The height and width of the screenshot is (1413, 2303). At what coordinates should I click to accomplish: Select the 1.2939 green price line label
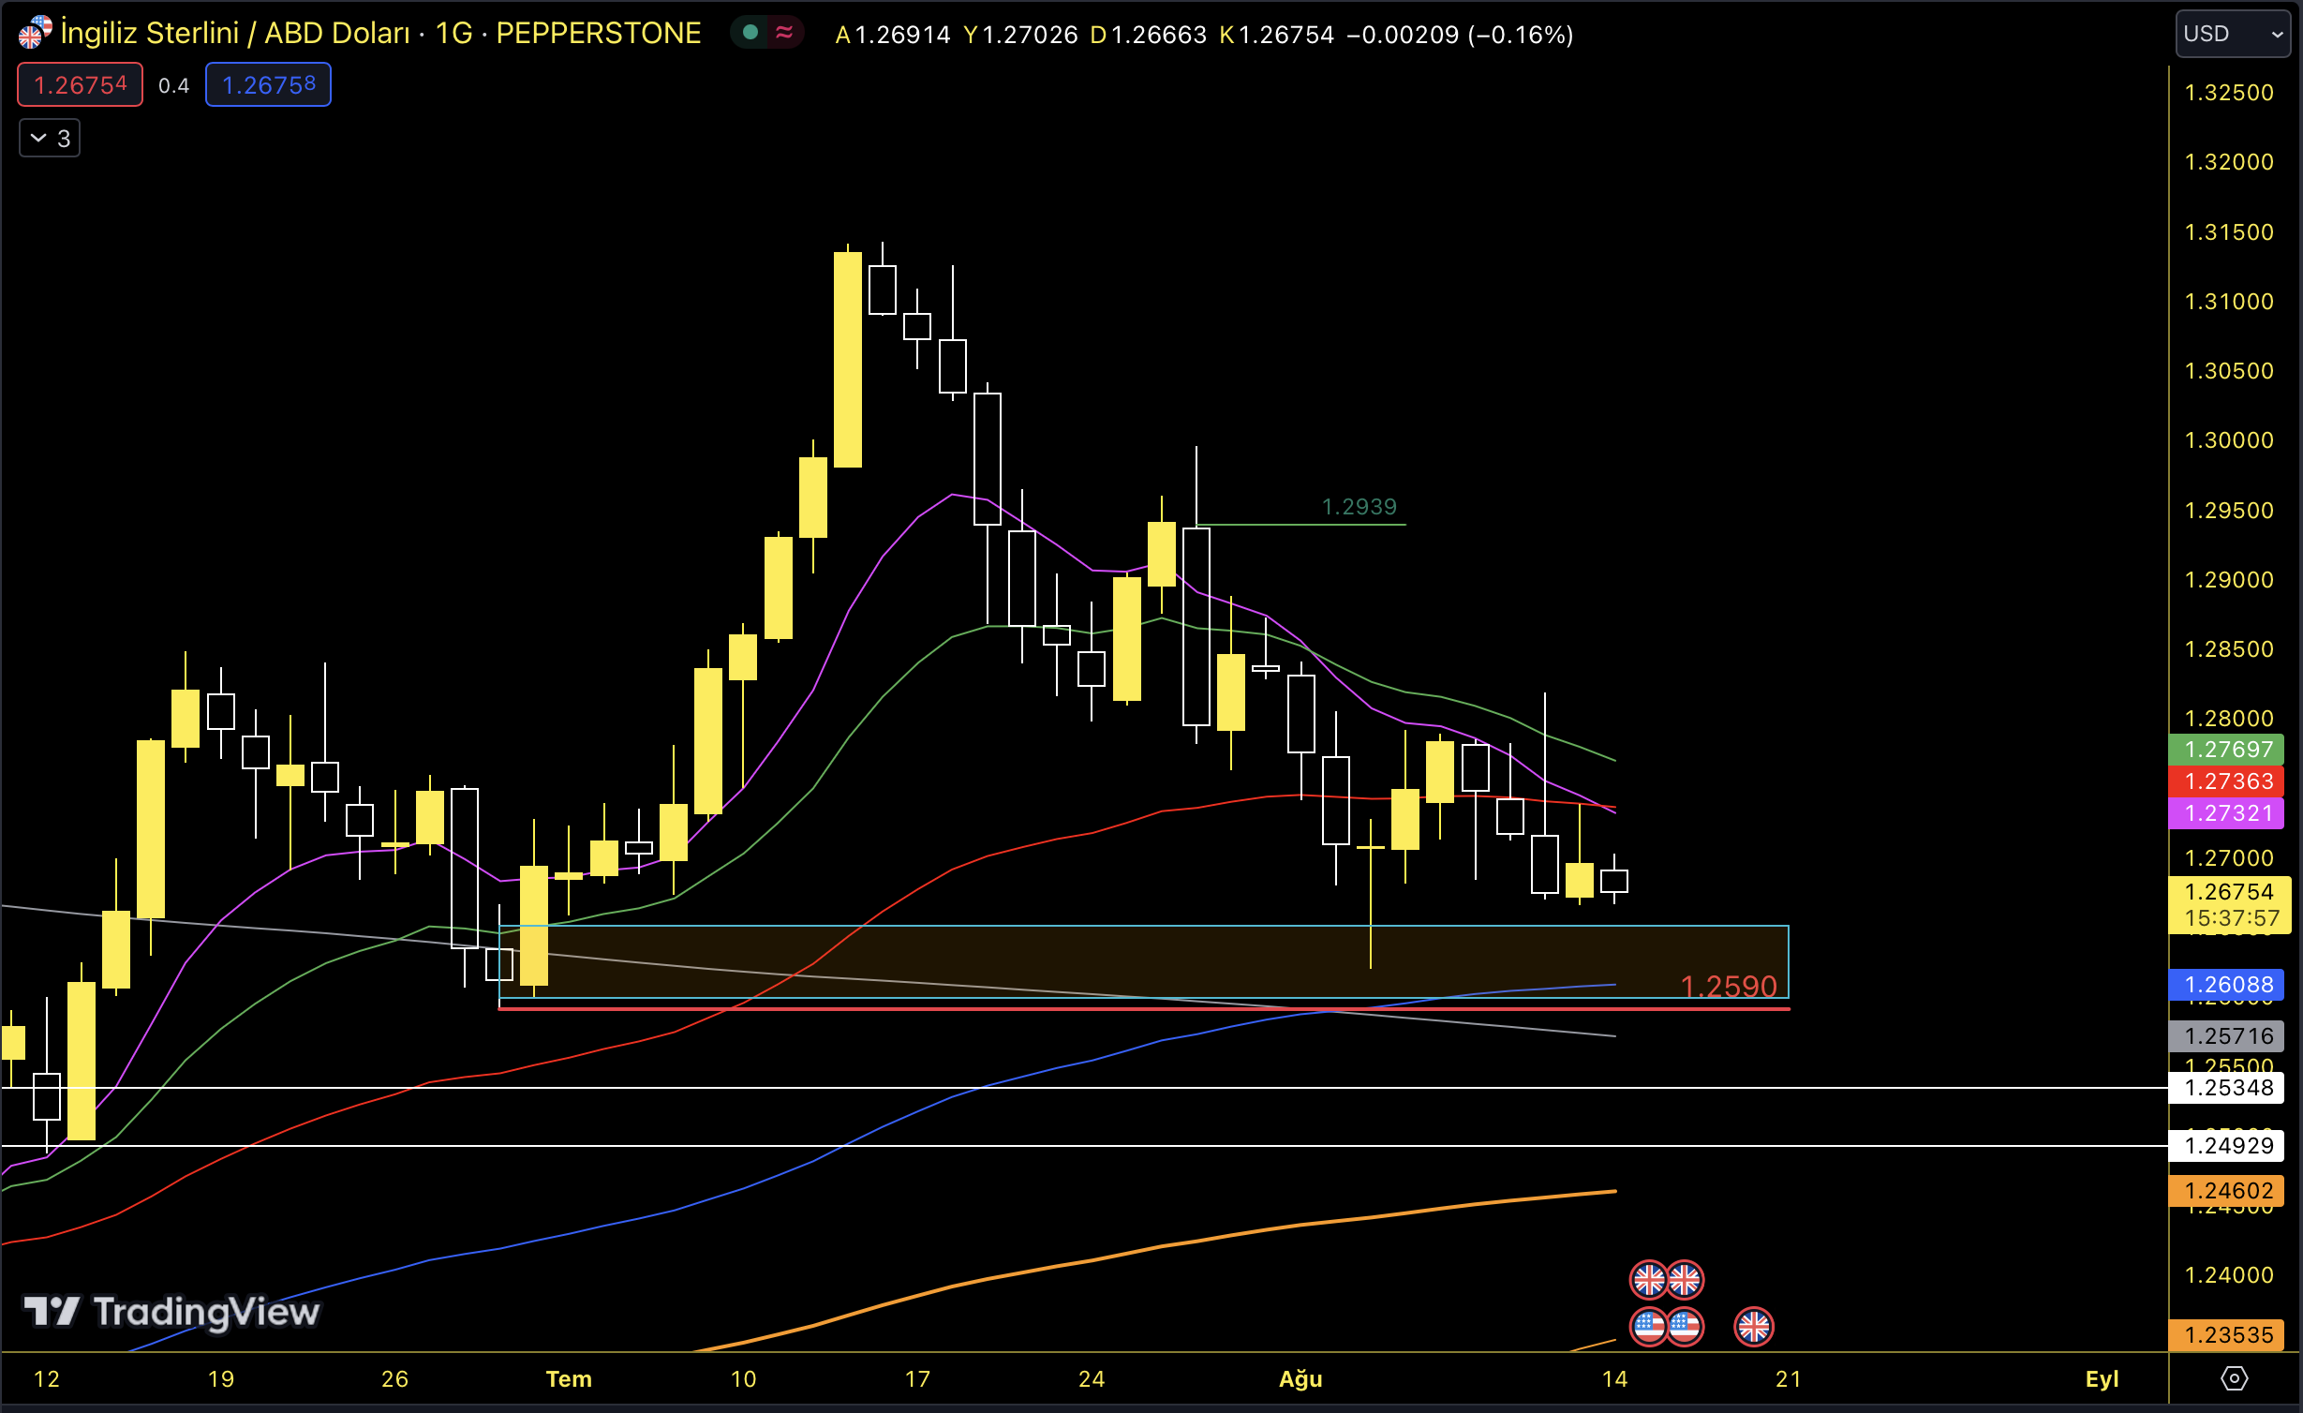(1359, 507)
